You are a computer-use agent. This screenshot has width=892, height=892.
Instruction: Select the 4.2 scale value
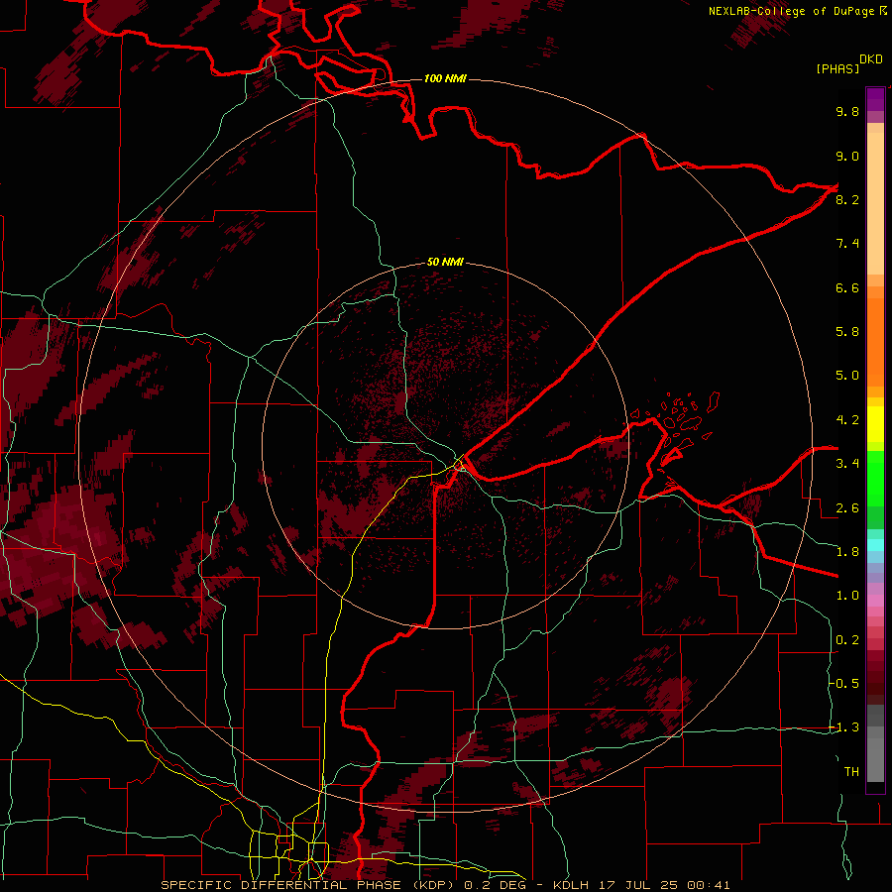[x=847, y=420]
